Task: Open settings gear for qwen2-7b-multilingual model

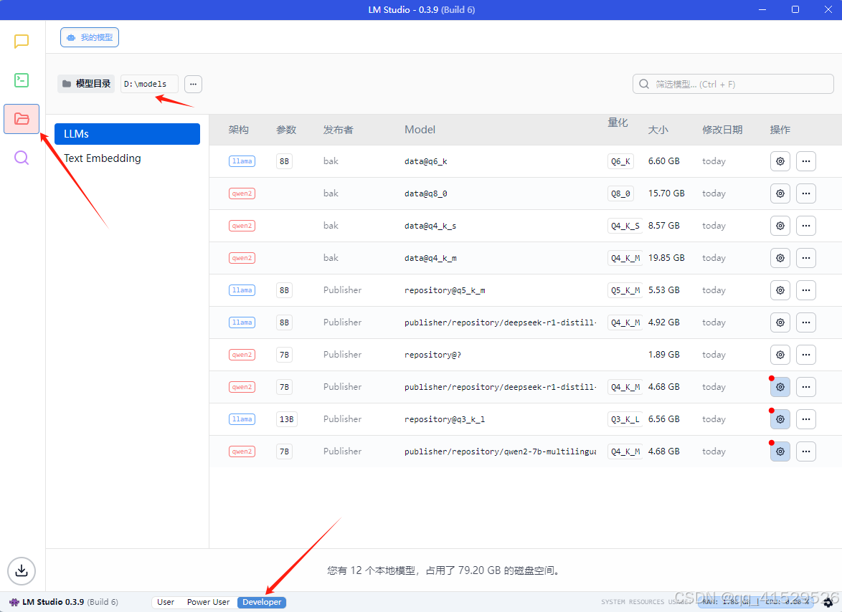Action: (x=780, y=451)
